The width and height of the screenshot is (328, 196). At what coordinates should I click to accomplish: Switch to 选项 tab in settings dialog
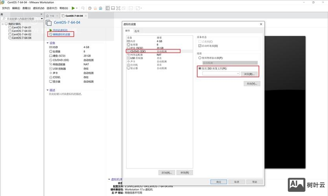point(137,31)
